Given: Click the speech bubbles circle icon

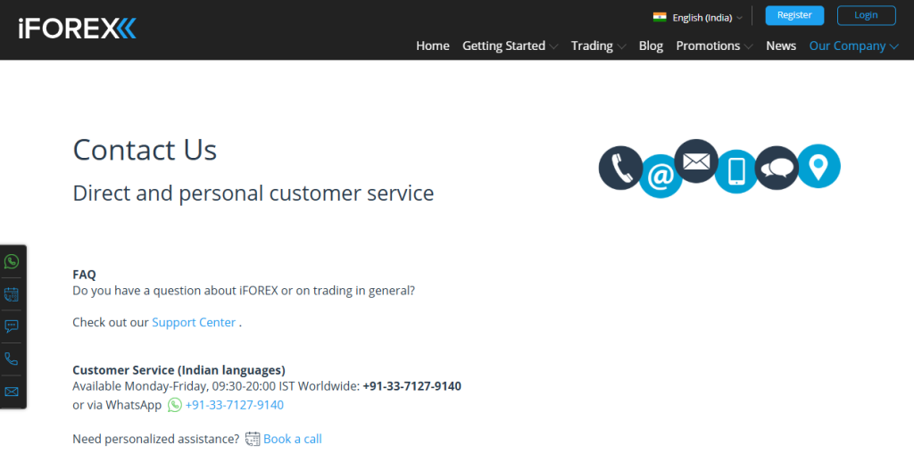Looking at the screenshot, I should (777, 168).
